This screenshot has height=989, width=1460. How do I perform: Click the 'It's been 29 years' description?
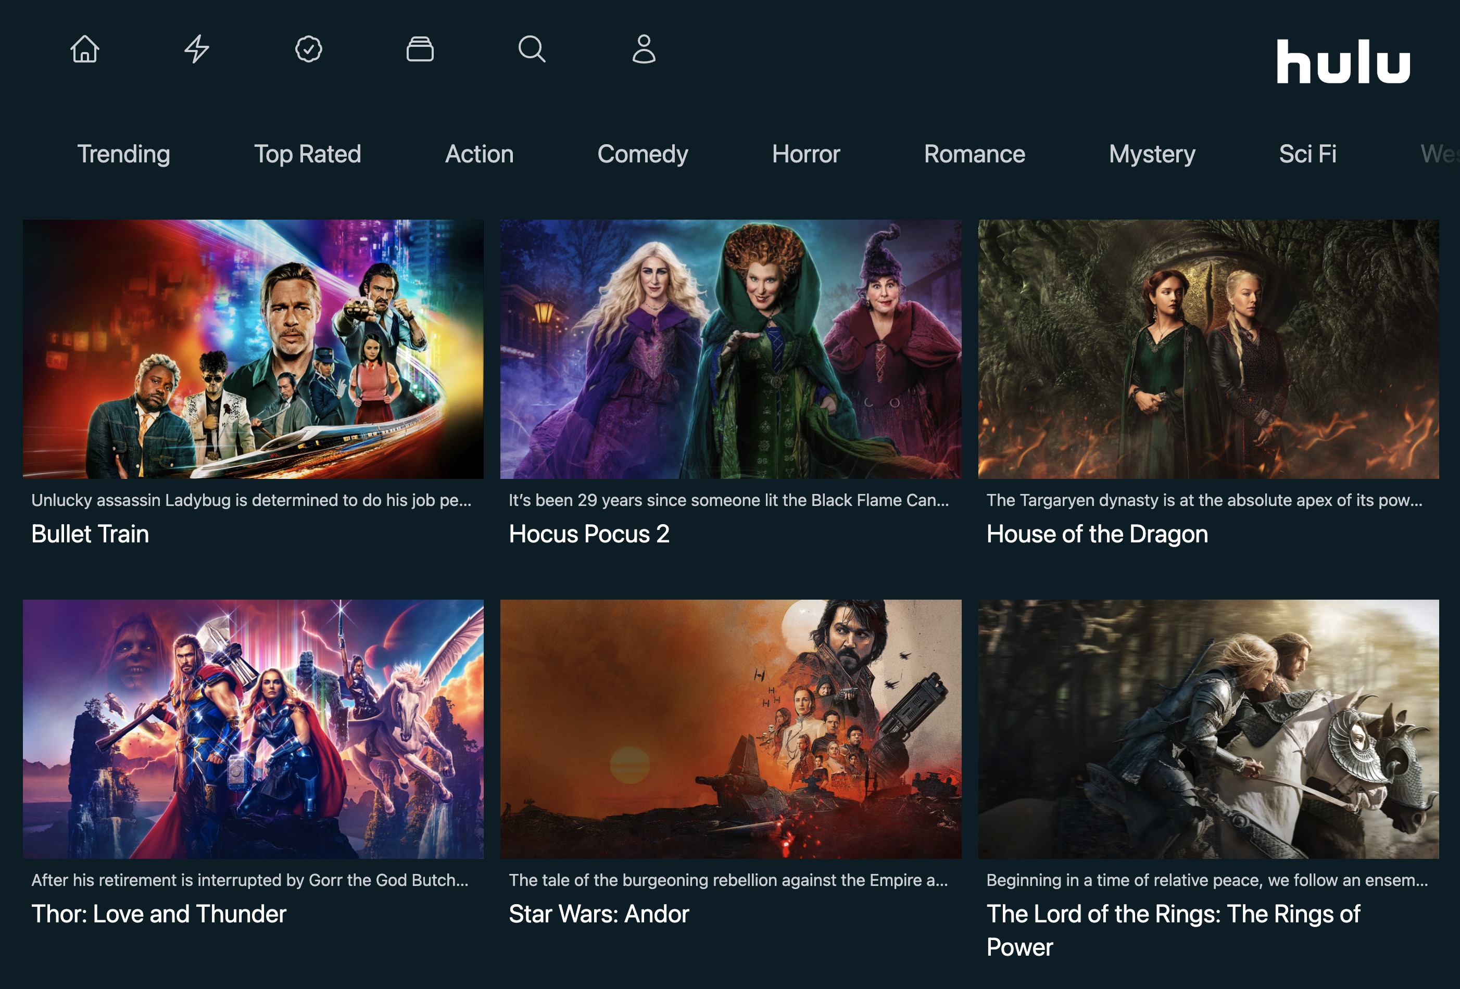[x=729, y=500]
